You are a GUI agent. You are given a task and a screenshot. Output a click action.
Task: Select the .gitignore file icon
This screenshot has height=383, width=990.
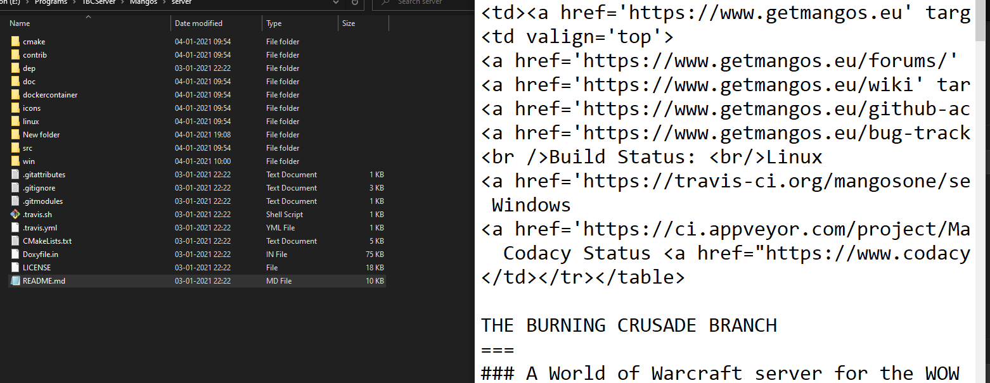point(15,188)
